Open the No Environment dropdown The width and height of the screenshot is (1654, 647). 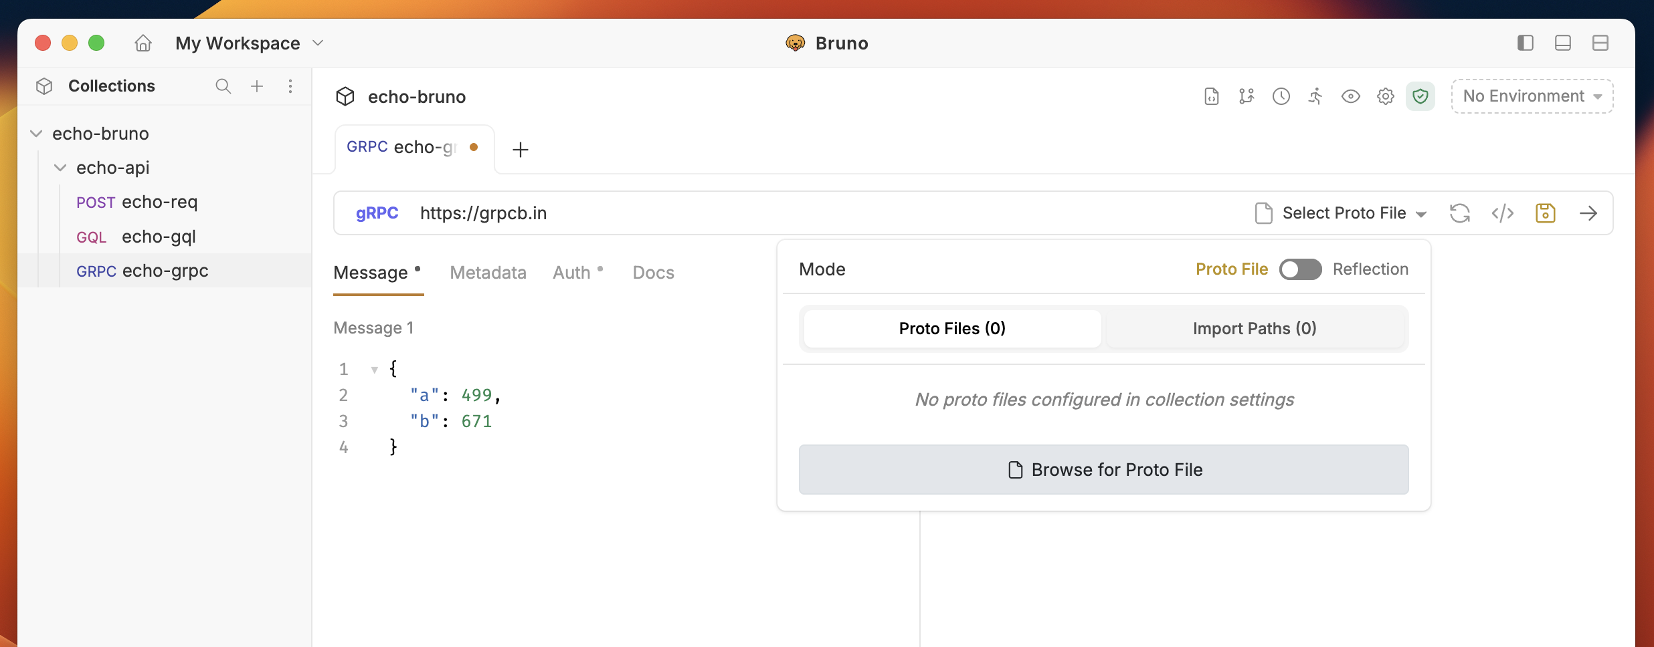point(1532,96)
